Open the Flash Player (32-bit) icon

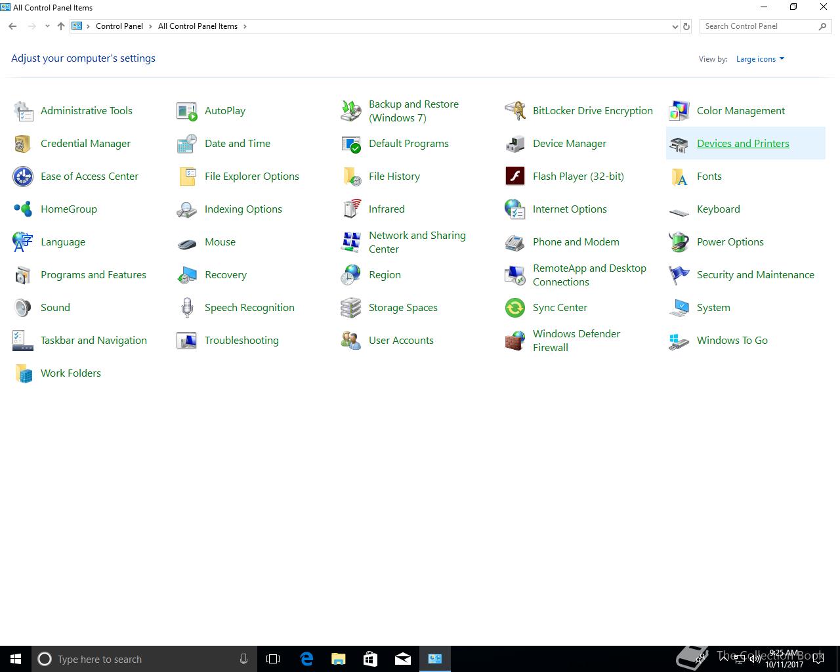pos(515,177)
